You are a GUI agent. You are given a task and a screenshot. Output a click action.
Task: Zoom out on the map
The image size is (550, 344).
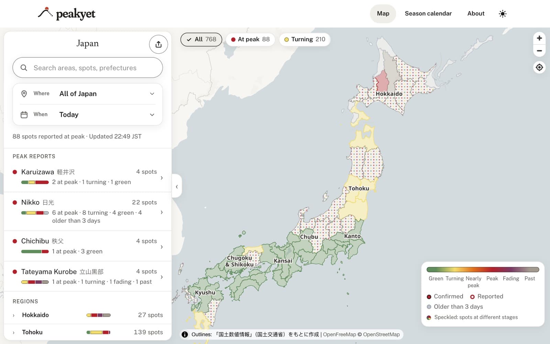(539, 51)
